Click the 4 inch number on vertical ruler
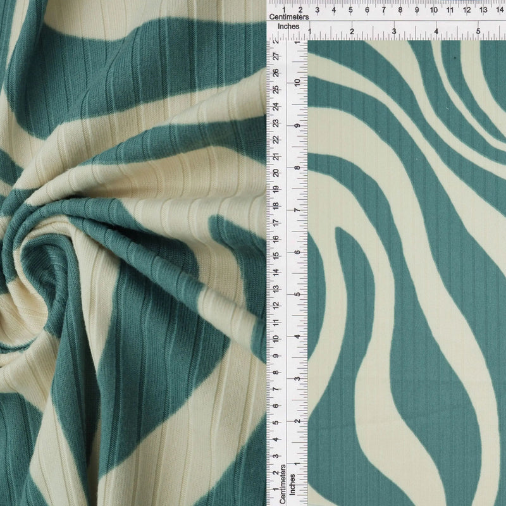Viewport: 506px width, 506px height. coord(297,336)
